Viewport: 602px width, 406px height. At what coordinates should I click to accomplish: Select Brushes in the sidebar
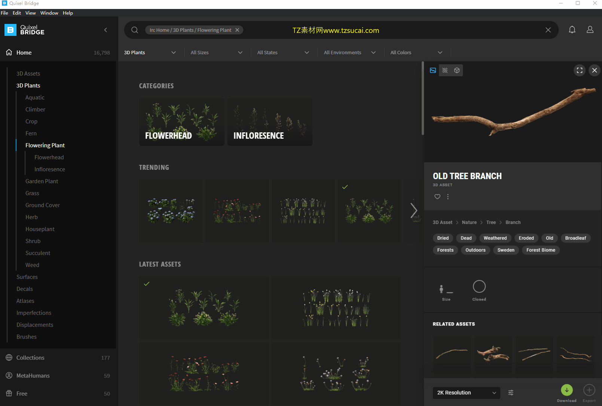click(x=27, y=337)
